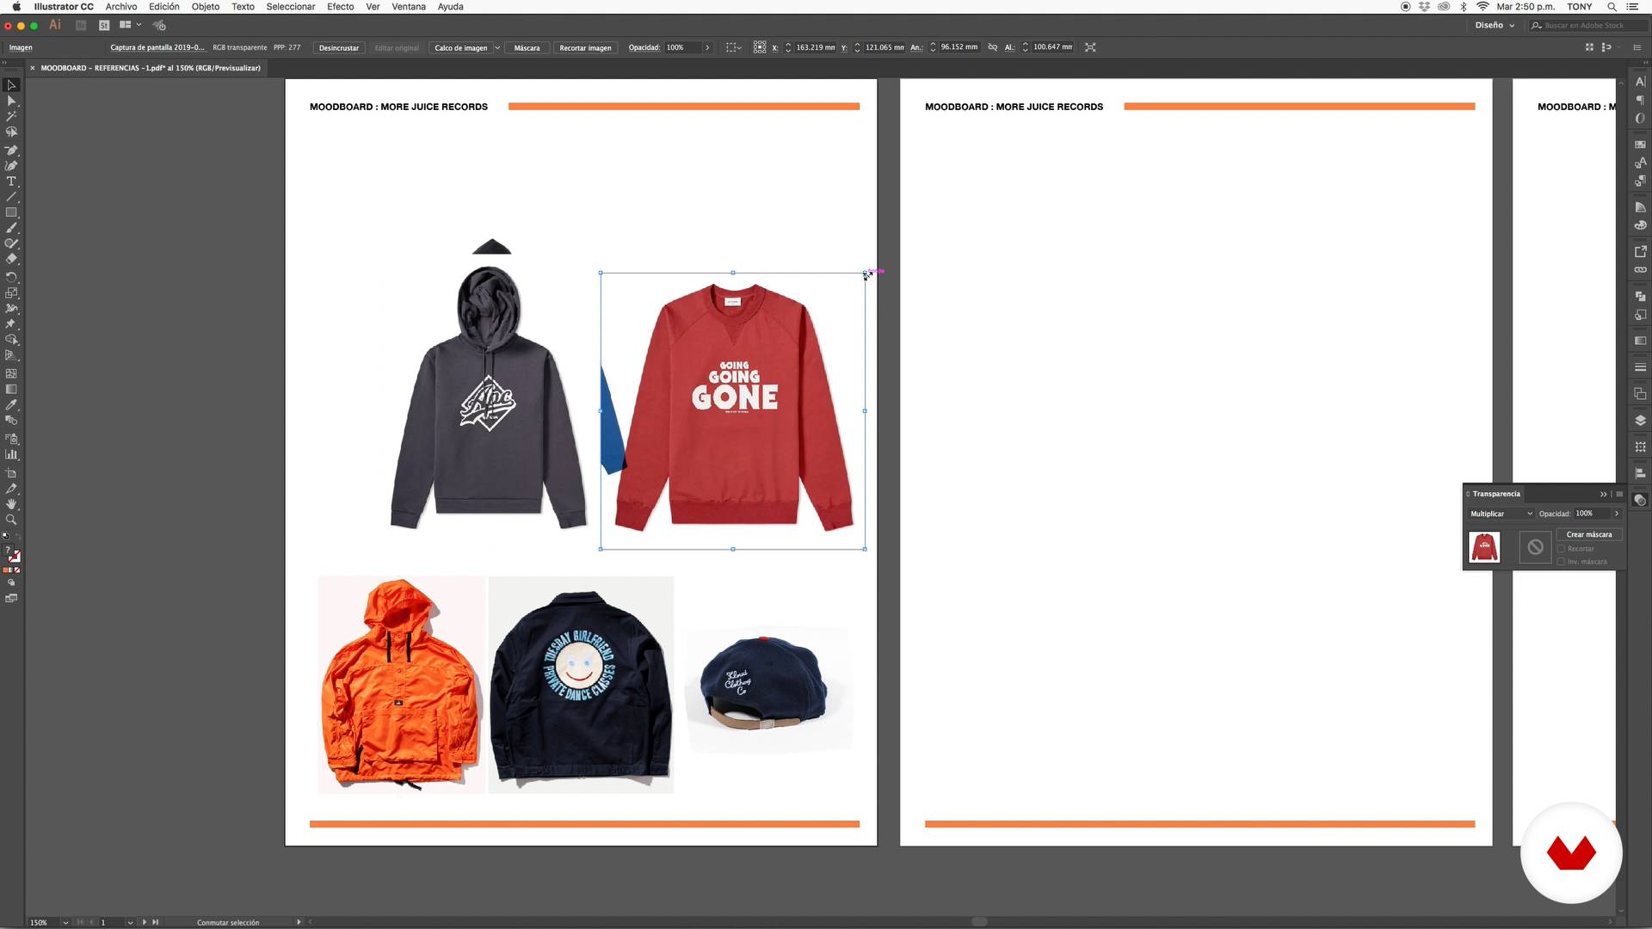Click the Align options icon in control bar
Screen dimensions: 1652x929
click(733, 47)
